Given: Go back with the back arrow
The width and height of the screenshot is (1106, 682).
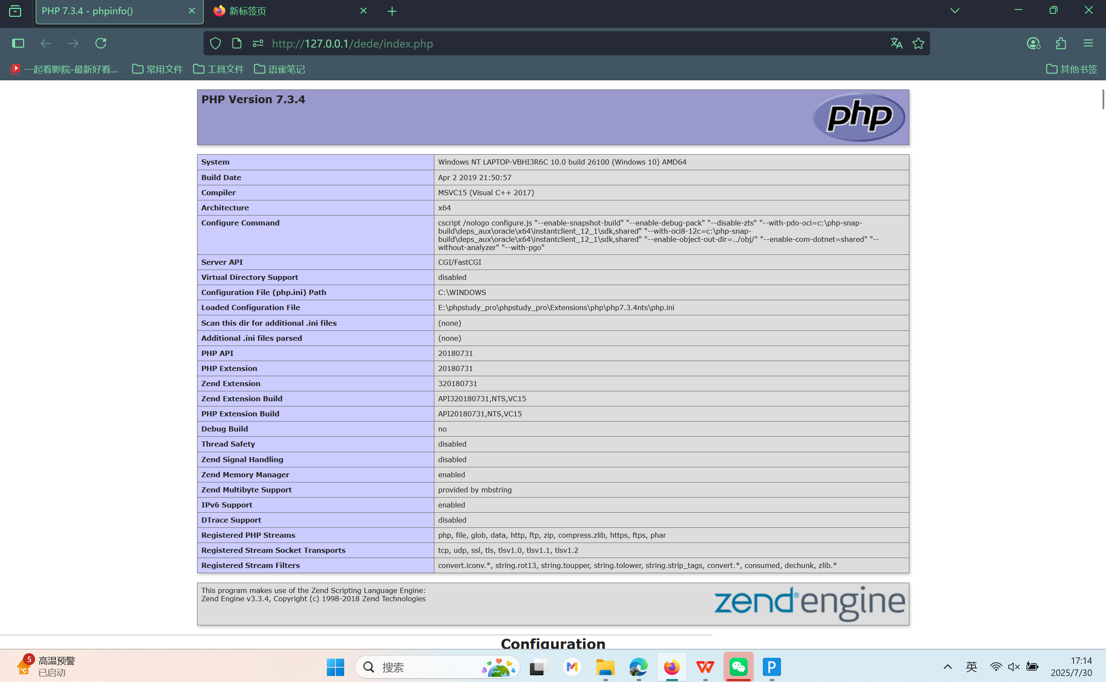Looking at the screenshot, I should coord(46,43).
